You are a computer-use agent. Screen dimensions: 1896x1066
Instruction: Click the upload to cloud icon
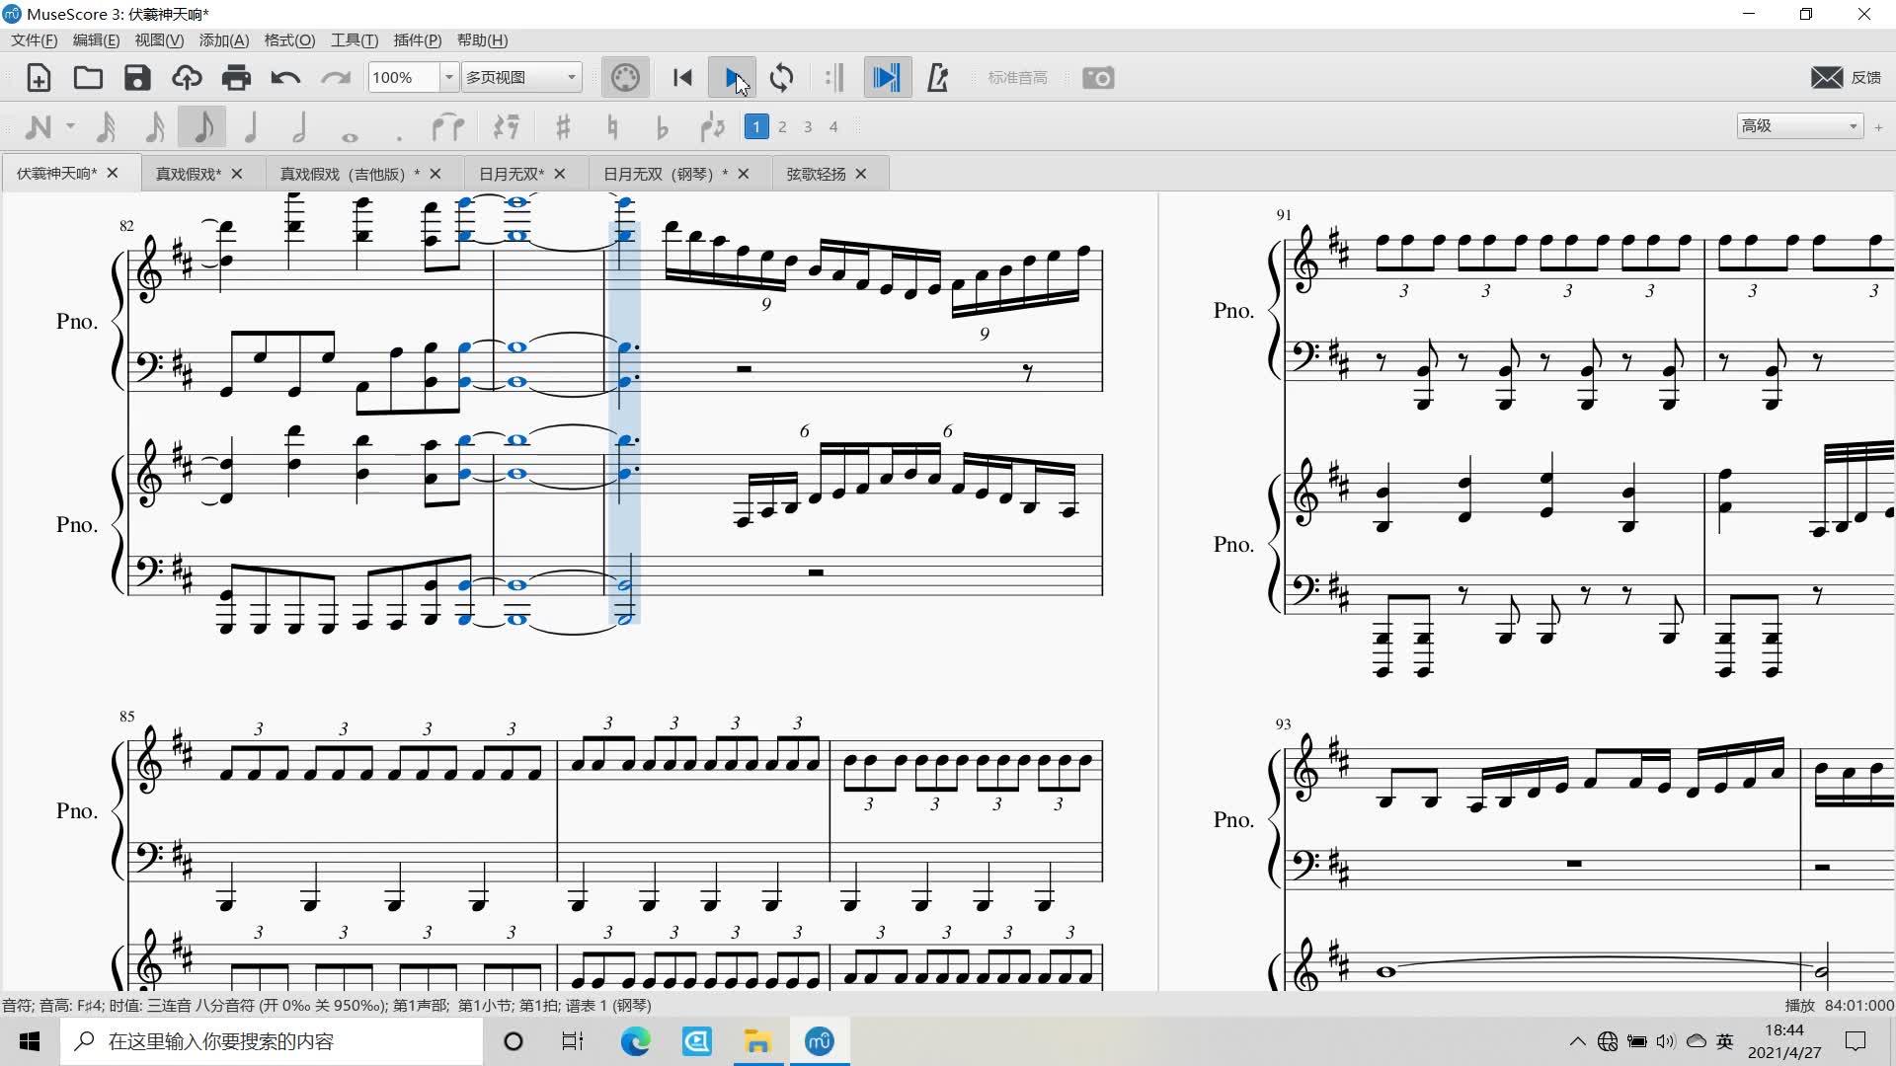[187, 78]
